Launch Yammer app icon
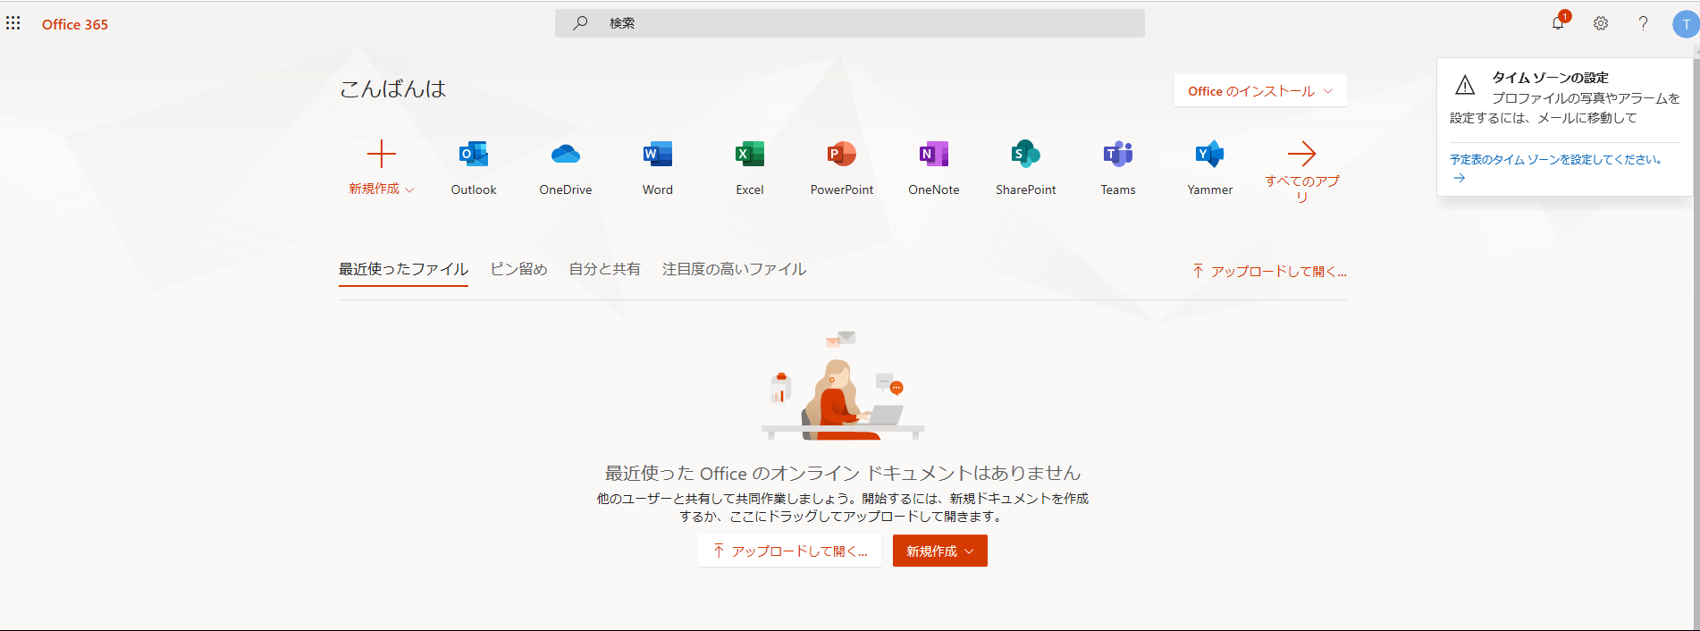 click(1210, 154)
